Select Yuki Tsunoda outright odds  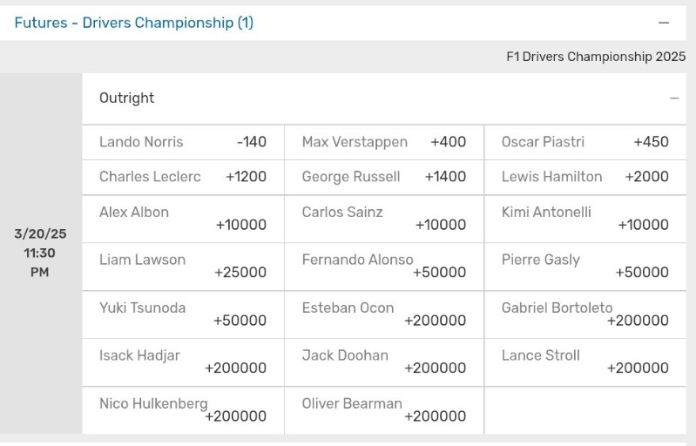point(183,314)
